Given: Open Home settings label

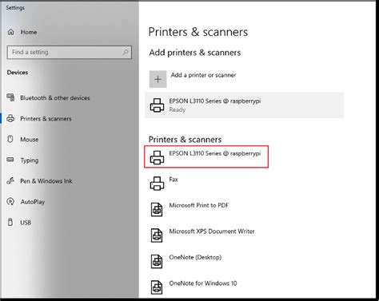Looking at the screenshot, I should pos(29,32).
